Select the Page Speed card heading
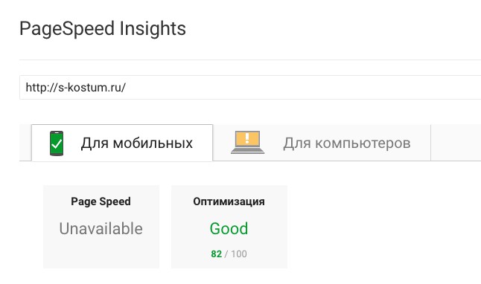Screen dimensions: 481x284 101,201
